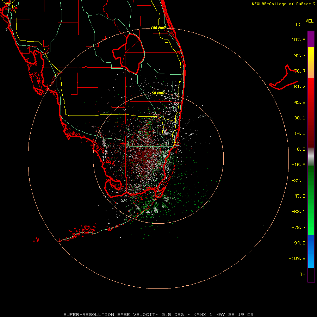Viewport: 317px width, 317px height.
Task: Click the KAMX radar station identifier
Action: pyautogui.click(x=200, y=315)
